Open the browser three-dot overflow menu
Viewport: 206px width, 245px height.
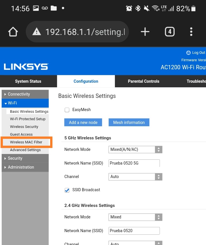191,32
